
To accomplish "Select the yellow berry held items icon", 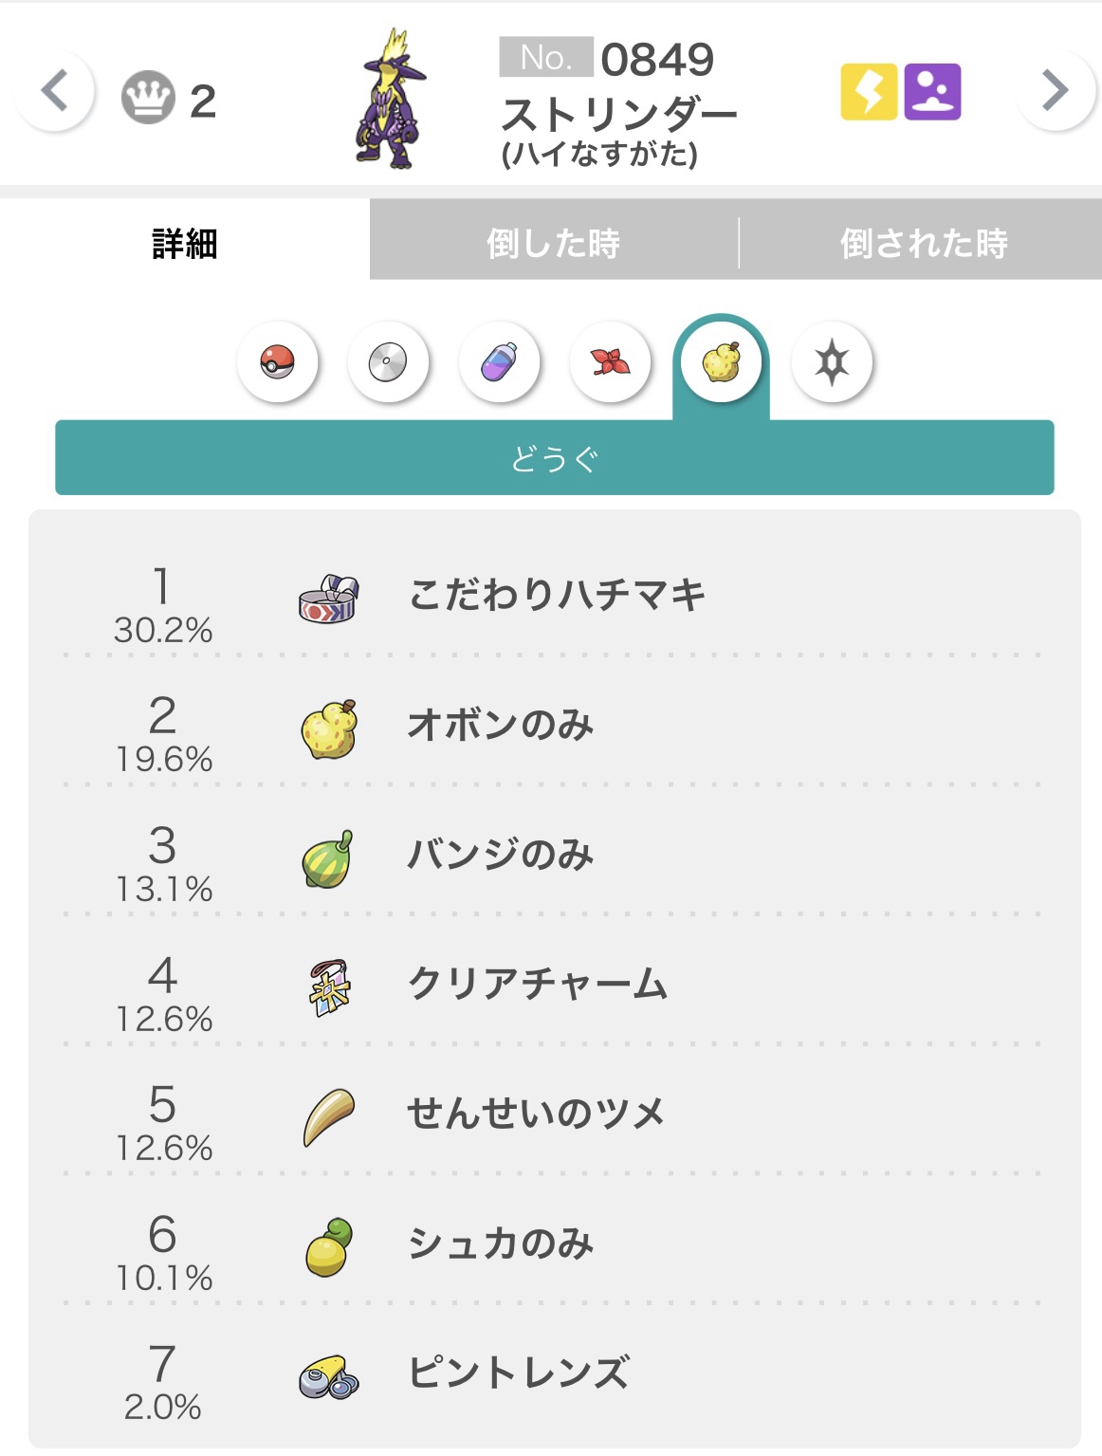I will pos(721,361).
